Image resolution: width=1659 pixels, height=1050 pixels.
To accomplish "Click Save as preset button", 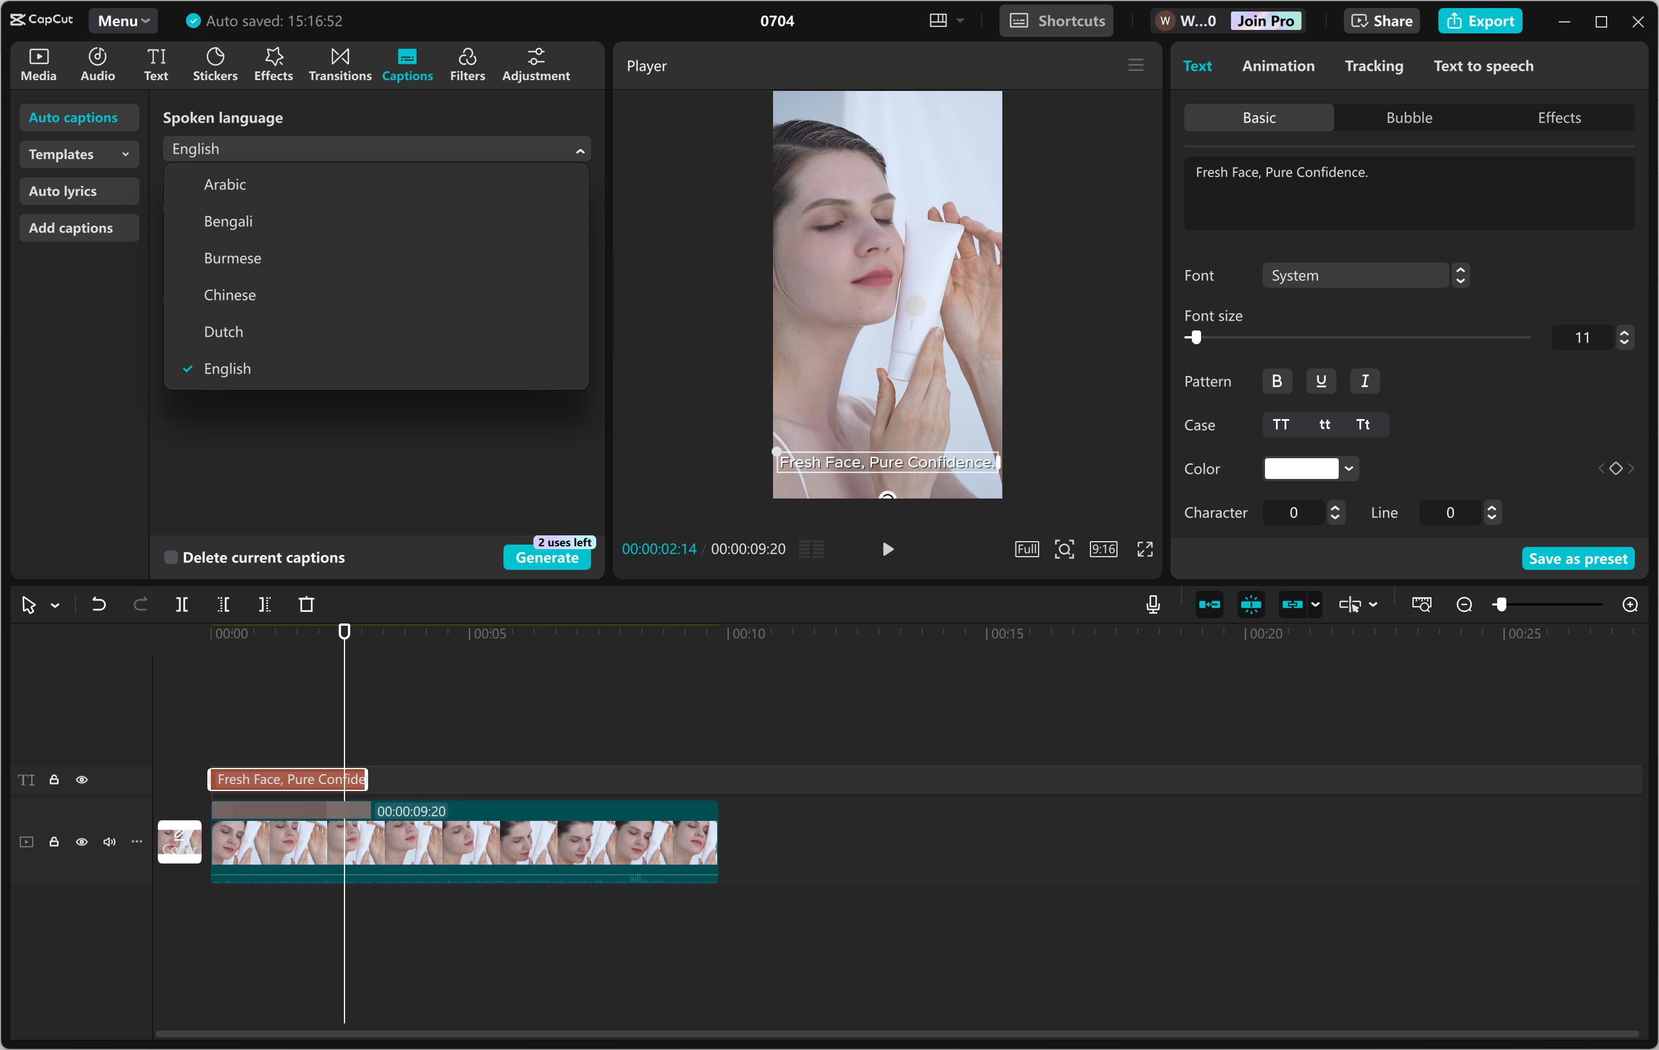I will (1577, 558).
